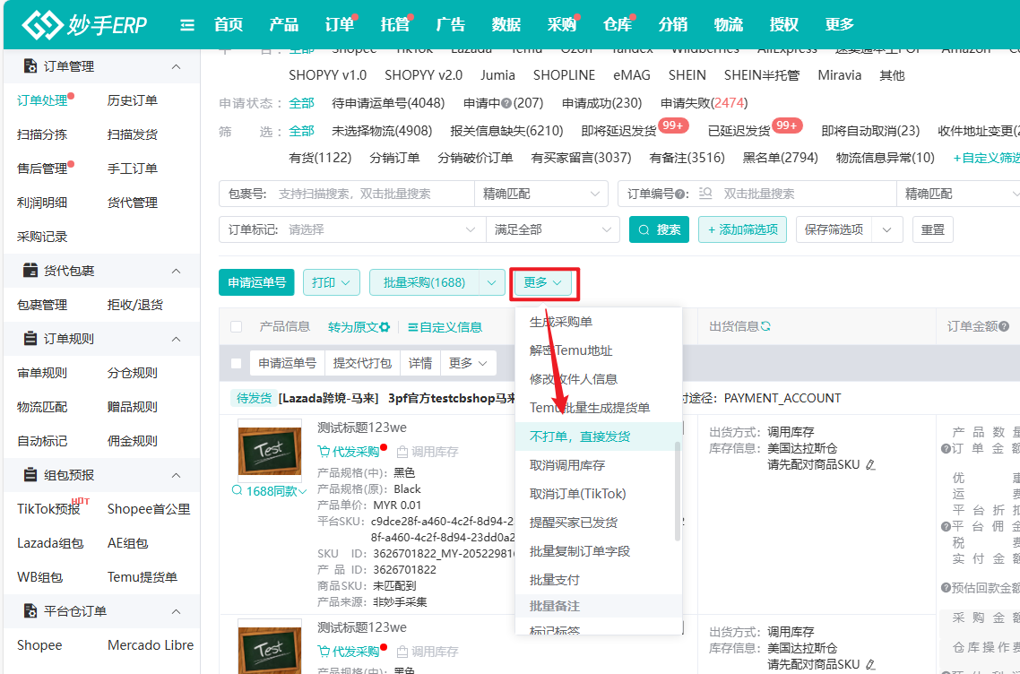Click the cart icon of first 代发采购

coord(324,452)
